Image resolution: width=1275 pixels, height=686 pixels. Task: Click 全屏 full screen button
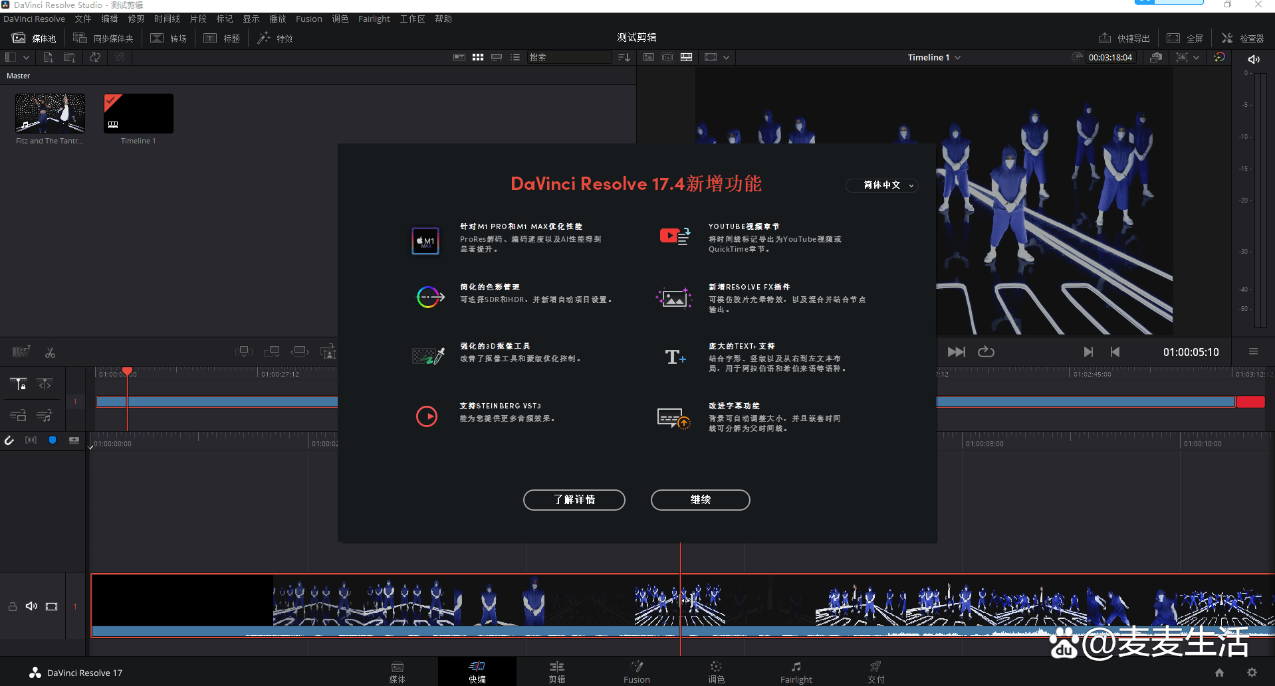[x=1185, y=39]
